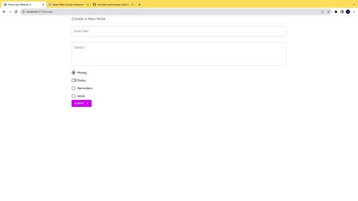Viewport: 358px width, 201px height.
Task: Select the Work radio button
Action: 73,96
